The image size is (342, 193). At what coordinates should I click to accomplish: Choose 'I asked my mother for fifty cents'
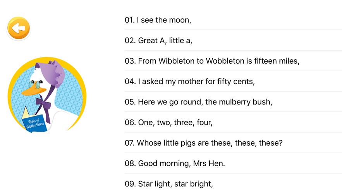[x=189, y=82]
